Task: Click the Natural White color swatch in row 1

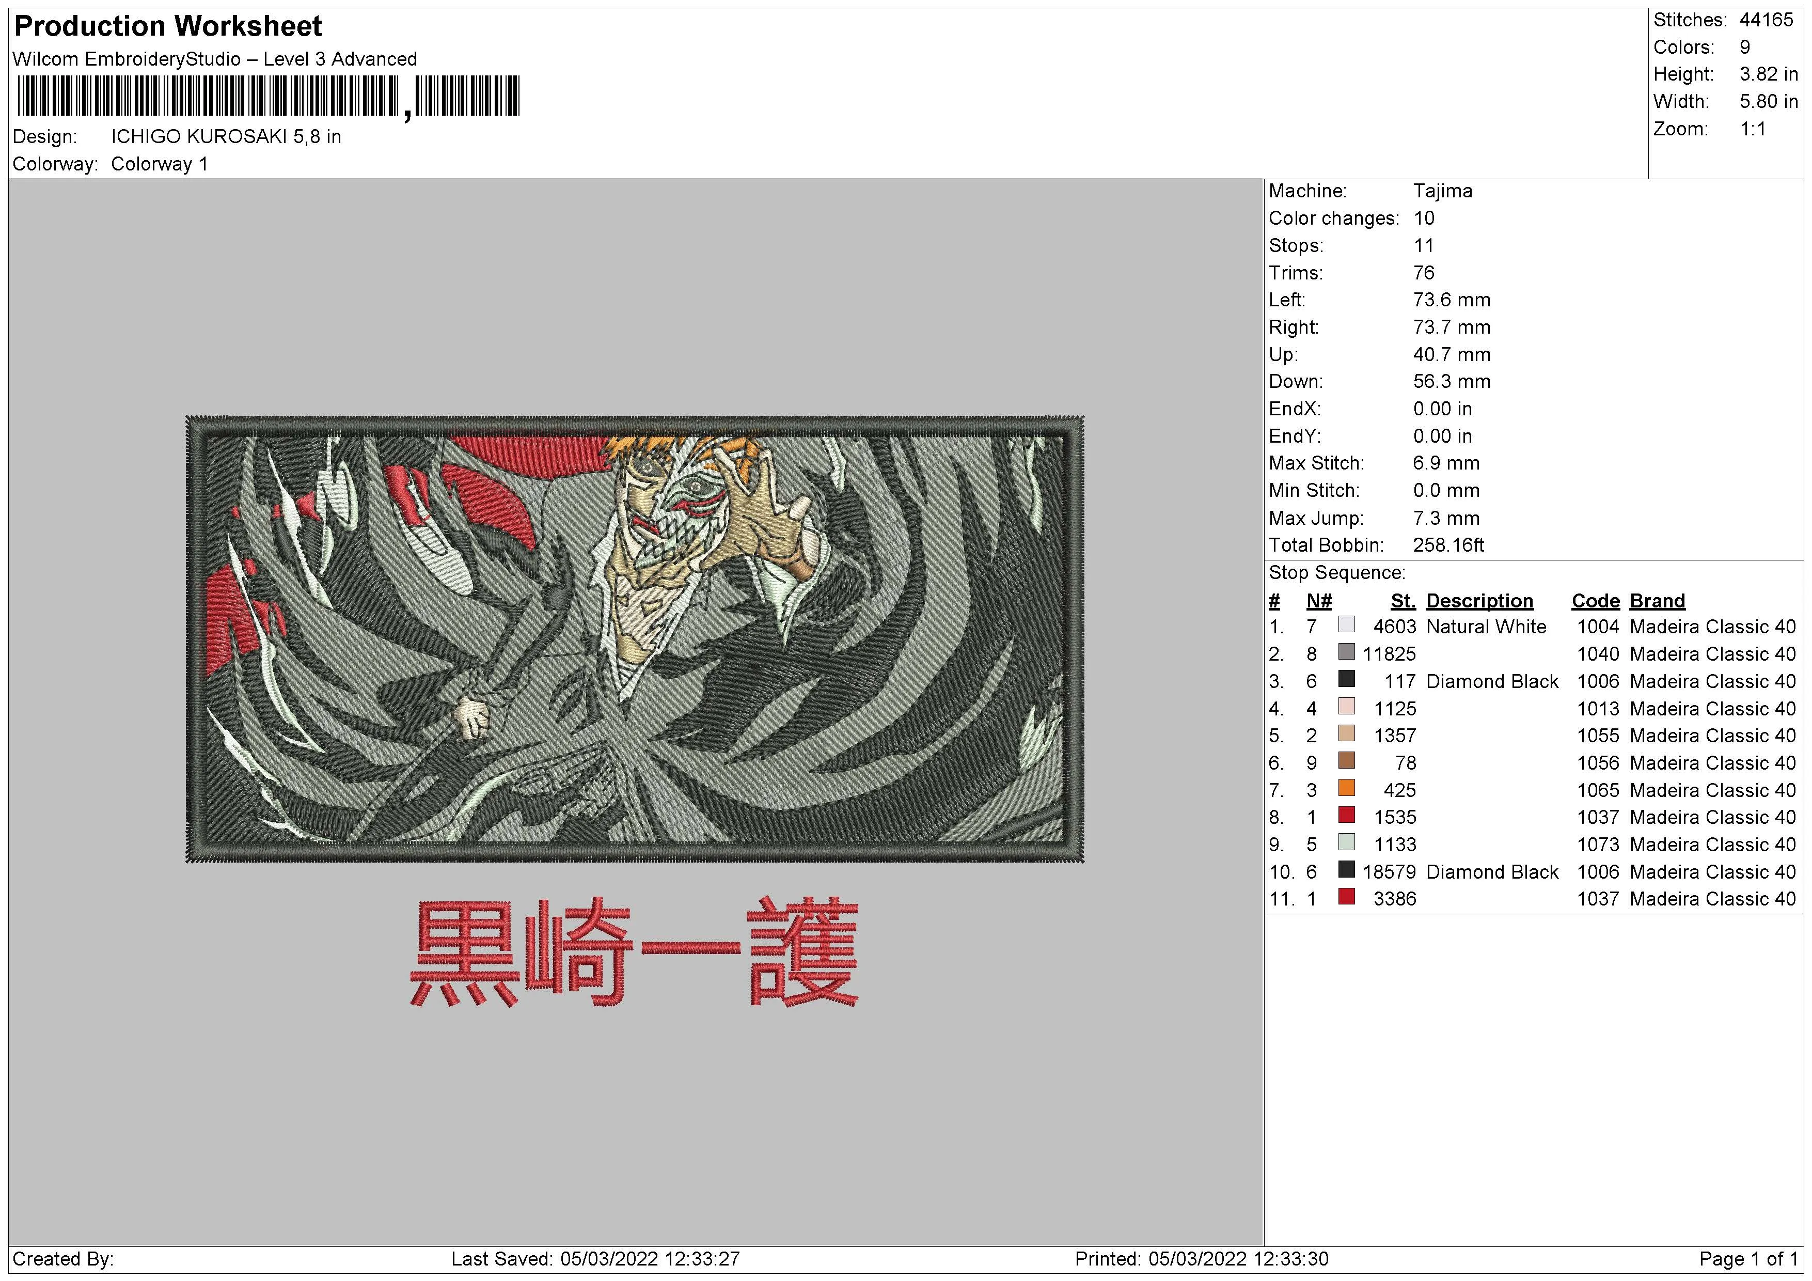Action: 1346,625
